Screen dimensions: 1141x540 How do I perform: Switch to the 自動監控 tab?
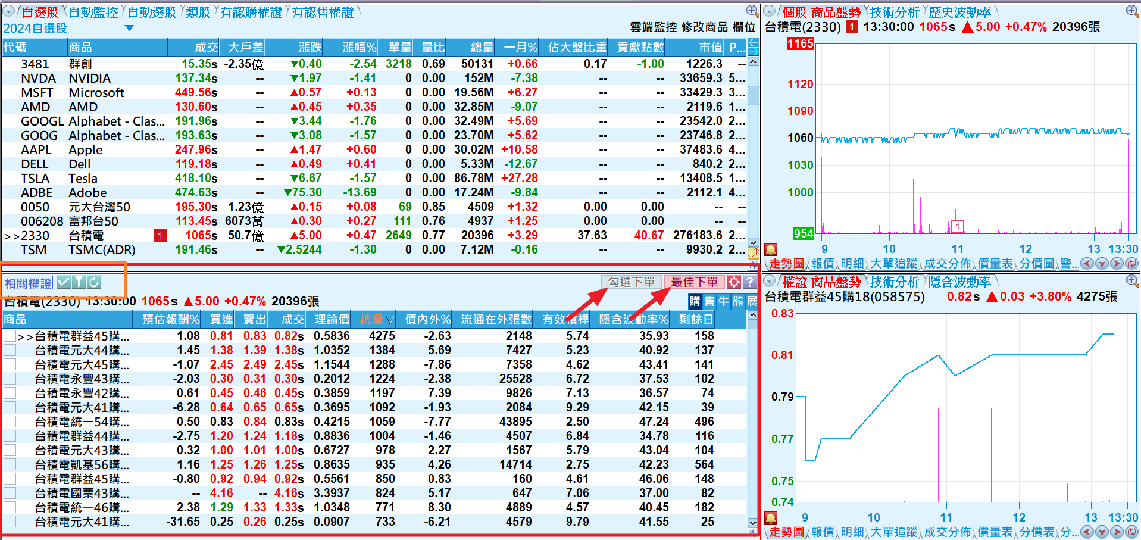(93, 13)
